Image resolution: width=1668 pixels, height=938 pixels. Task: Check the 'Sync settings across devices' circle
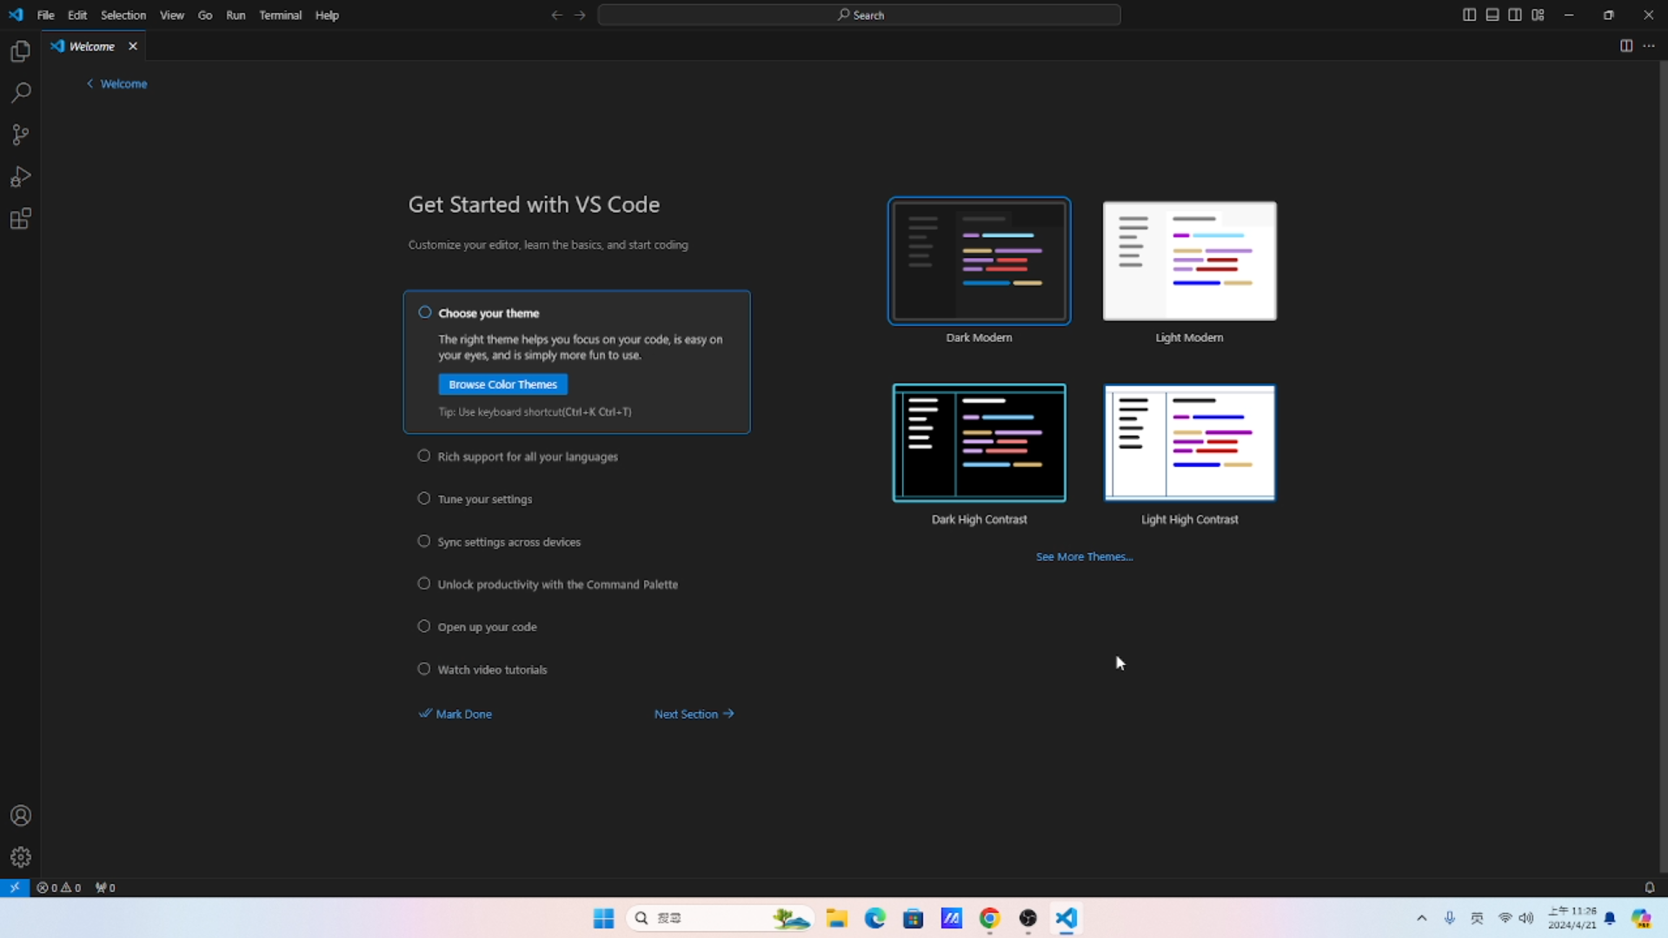pos(424,542)
